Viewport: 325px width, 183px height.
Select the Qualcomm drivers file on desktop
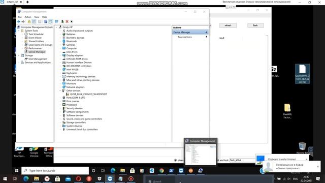click(302, 74)
